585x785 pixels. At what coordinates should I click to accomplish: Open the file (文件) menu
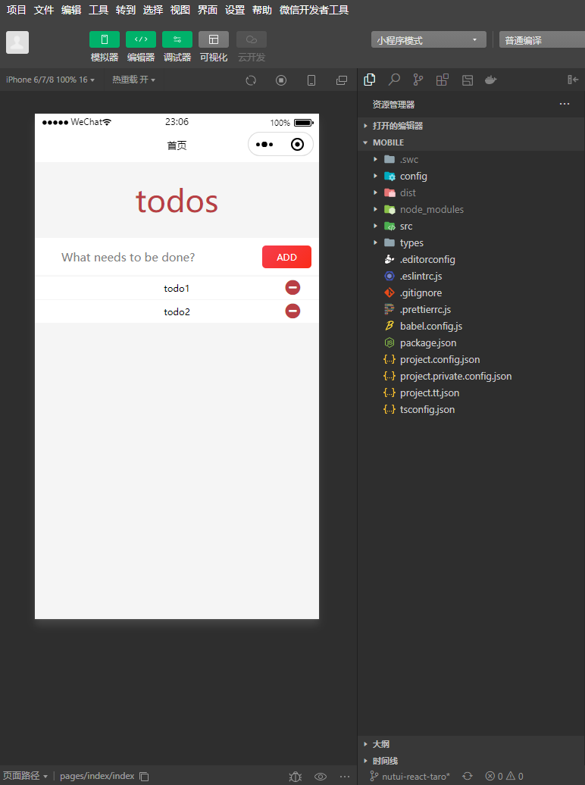pos(44,10)
